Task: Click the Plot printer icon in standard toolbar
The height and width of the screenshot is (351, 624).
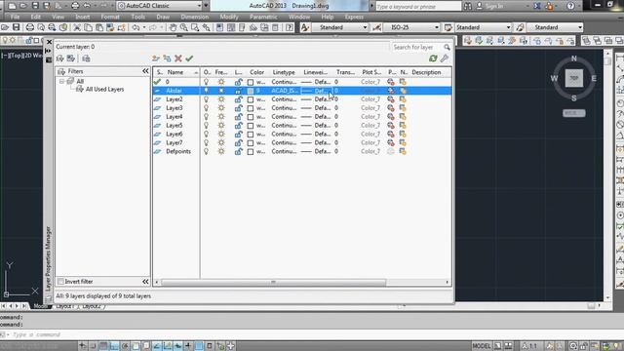Action: point(30,27)
